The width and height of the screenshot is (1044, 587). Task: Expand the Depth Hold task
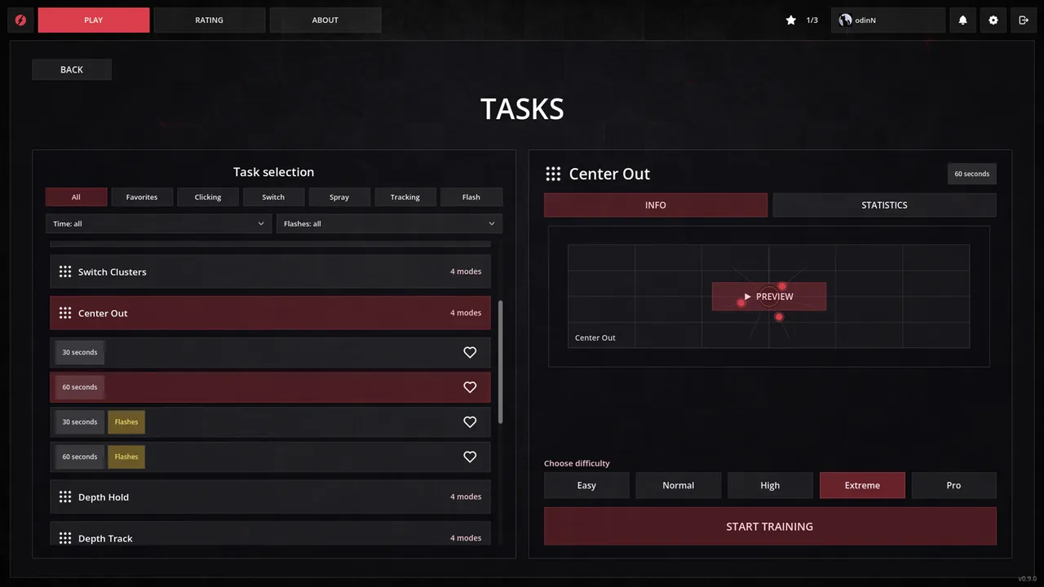click(270, 497)
